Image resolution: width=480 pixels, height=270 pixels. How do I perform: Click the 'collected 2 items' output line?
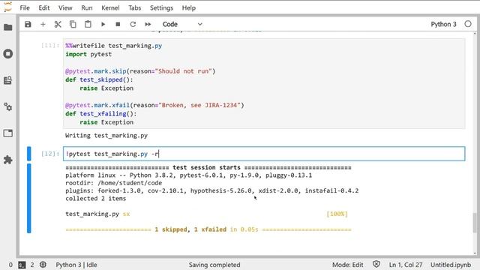coord(96,198)
